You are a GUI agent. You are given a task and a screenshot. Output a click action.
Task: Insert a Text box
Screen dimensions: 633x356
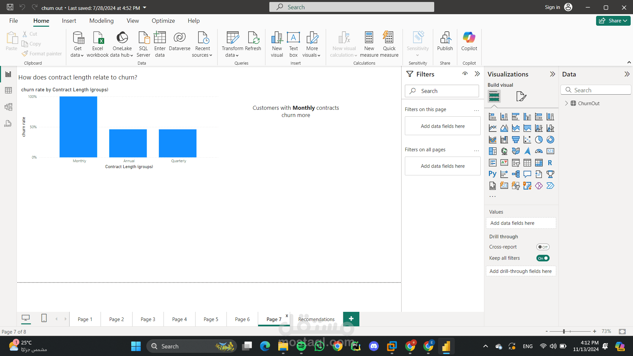point(293,38)
